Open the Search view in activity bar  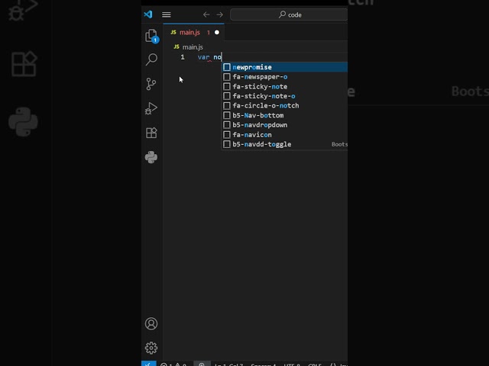(151, 59)
